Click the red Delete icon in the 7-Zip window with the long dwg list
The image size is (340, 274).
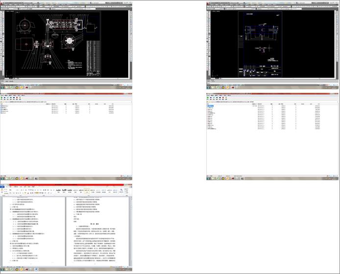point(223,98)
